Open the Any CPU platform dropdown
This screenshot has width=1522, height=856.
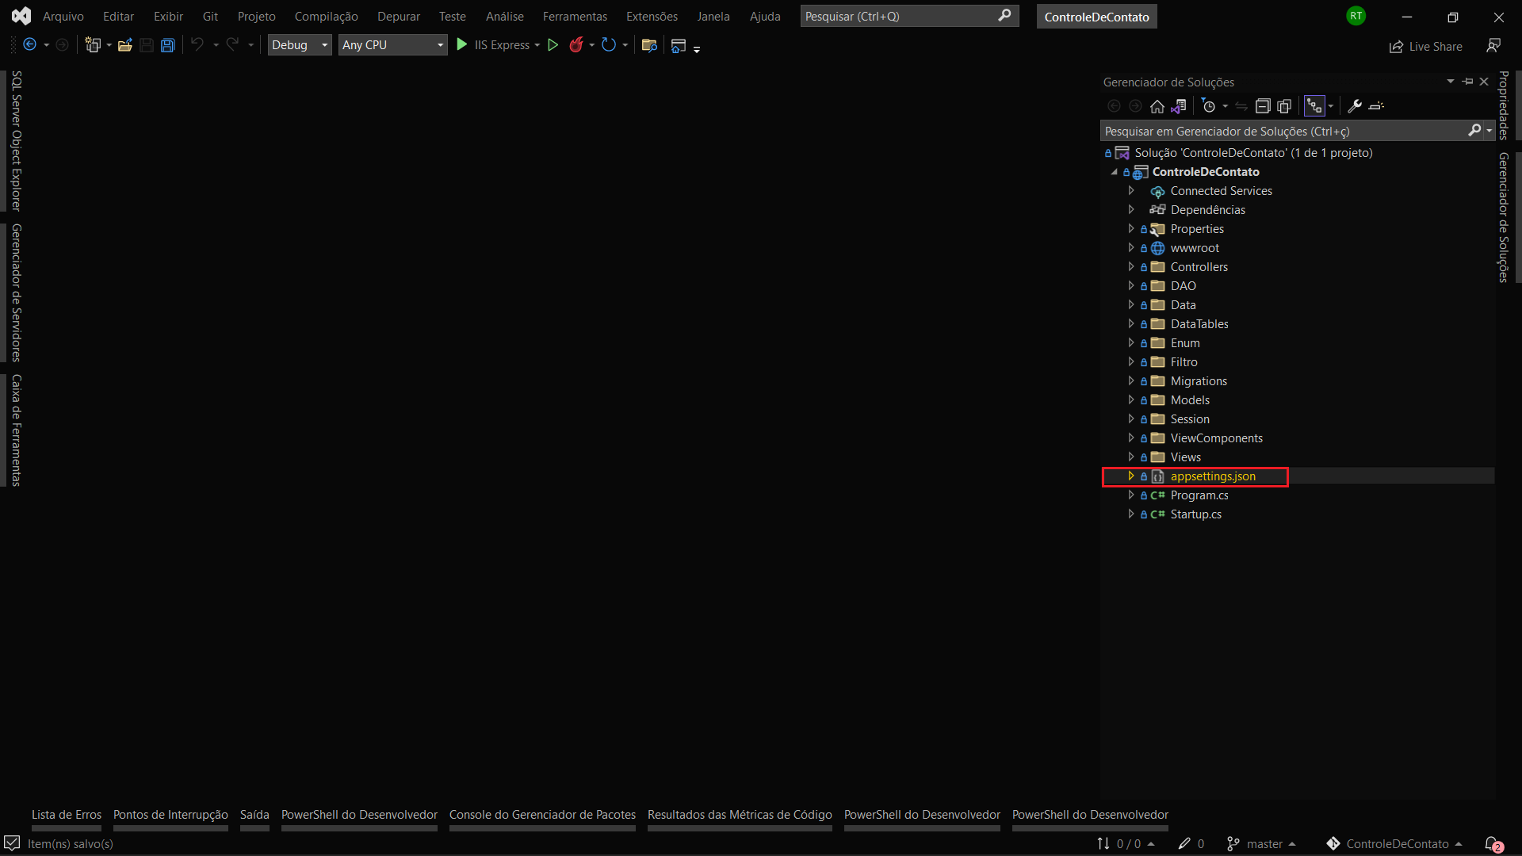coord(392,45)
